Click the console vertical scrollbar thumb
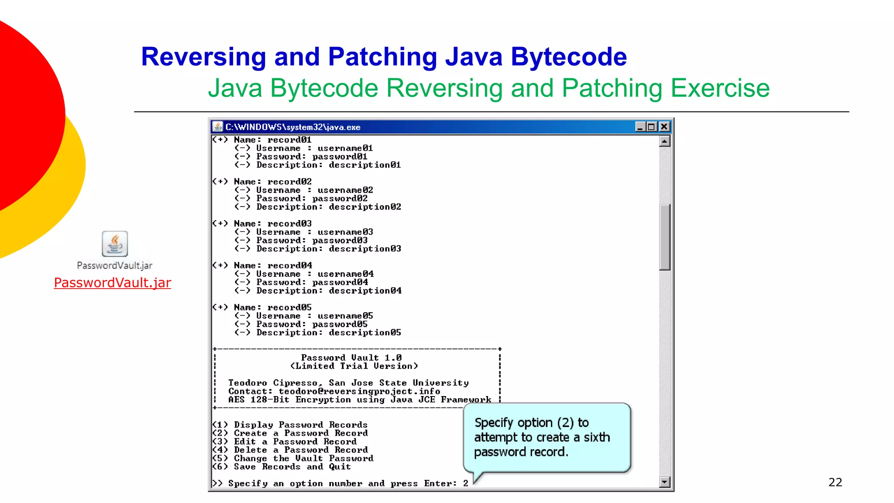The width and height of the screenshot is (894, 503). tap(664, 237)
